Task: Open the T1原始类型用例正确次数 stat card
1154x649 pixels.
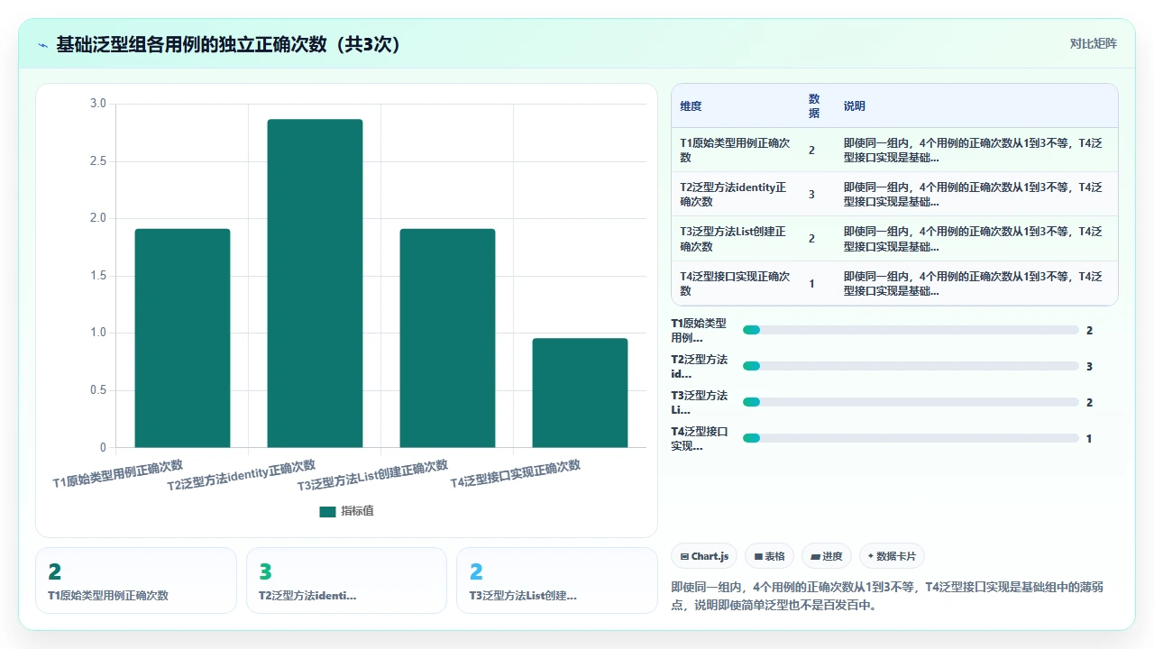Action: pyautogui.click(x=136, y=580)
